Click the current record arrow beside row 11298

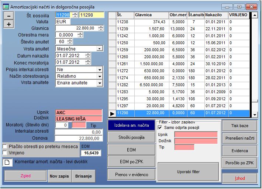(112, 113)
